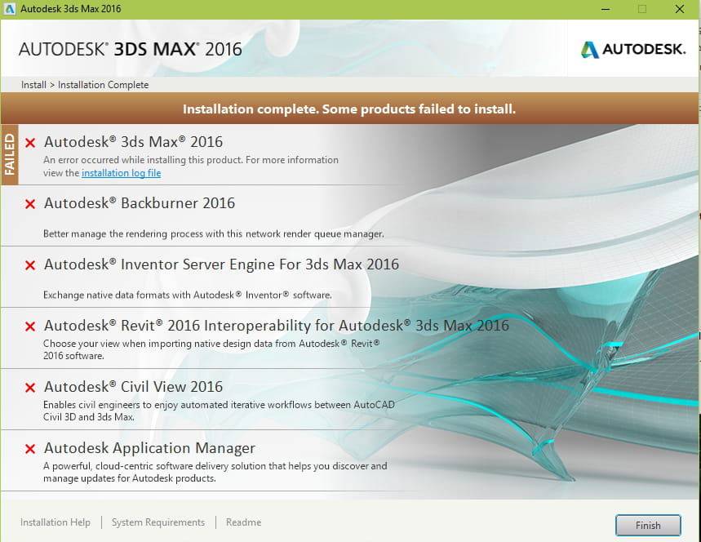Click the red X beside Autodesk Backburner 2016
701x542 pixels.
point(30,204)
